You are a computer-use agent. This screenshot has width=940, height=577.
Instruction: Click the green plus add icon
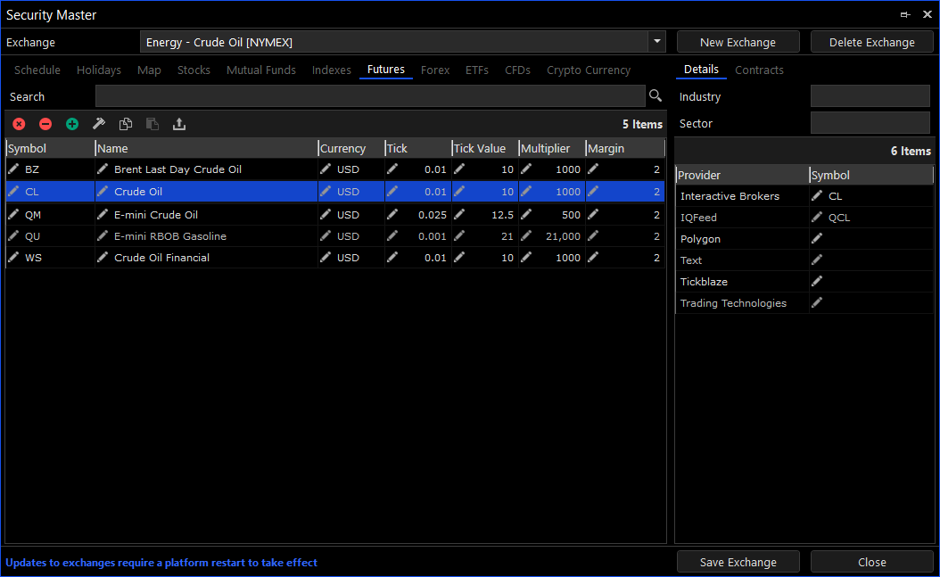pos(72,124)
